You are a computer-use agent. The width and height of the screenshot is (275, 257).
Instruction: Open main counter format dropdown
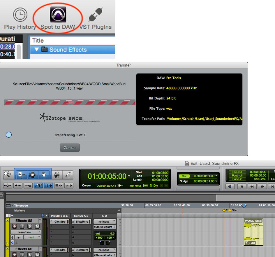tap(129, 176)
